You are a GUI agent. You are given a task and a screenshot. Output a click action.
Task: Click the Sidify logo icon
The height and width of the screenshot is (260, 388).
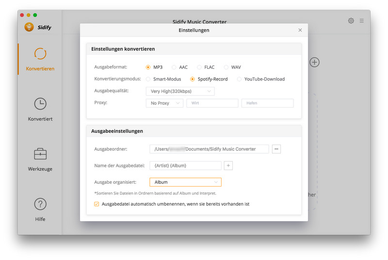29,27
